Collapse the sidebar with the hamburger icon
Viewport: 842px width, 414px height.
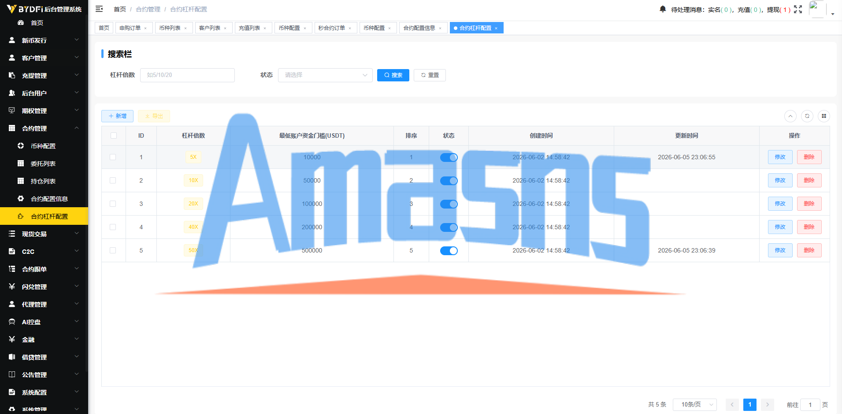[99, 9]
